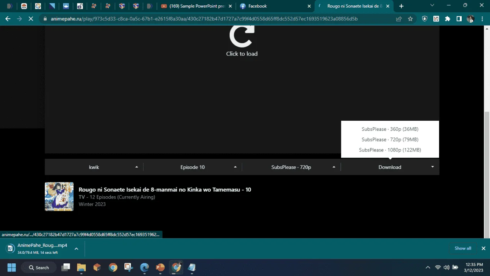The height and width of the screenshot is (276, 490).
Task: Switch to the pinned blue triangle tab
Action: click(52, 6)
